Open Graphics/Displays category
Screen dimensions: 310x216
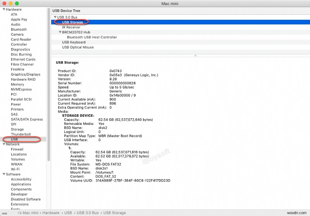[26, 74]
